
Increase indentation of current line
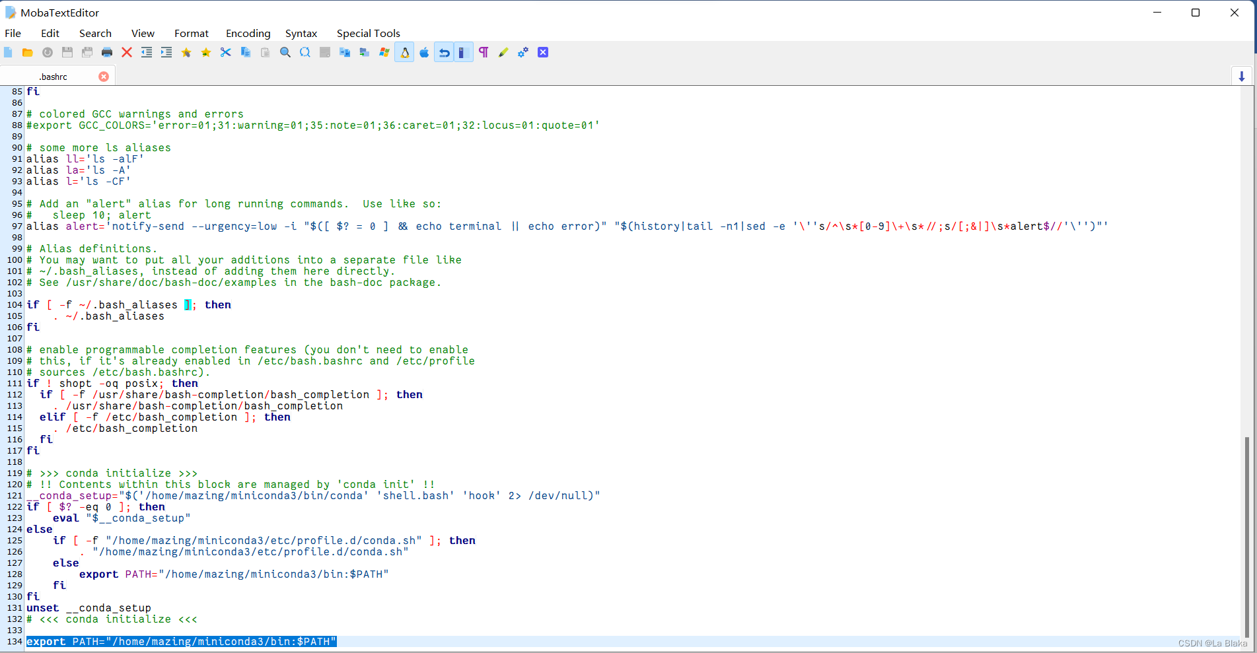166,52
